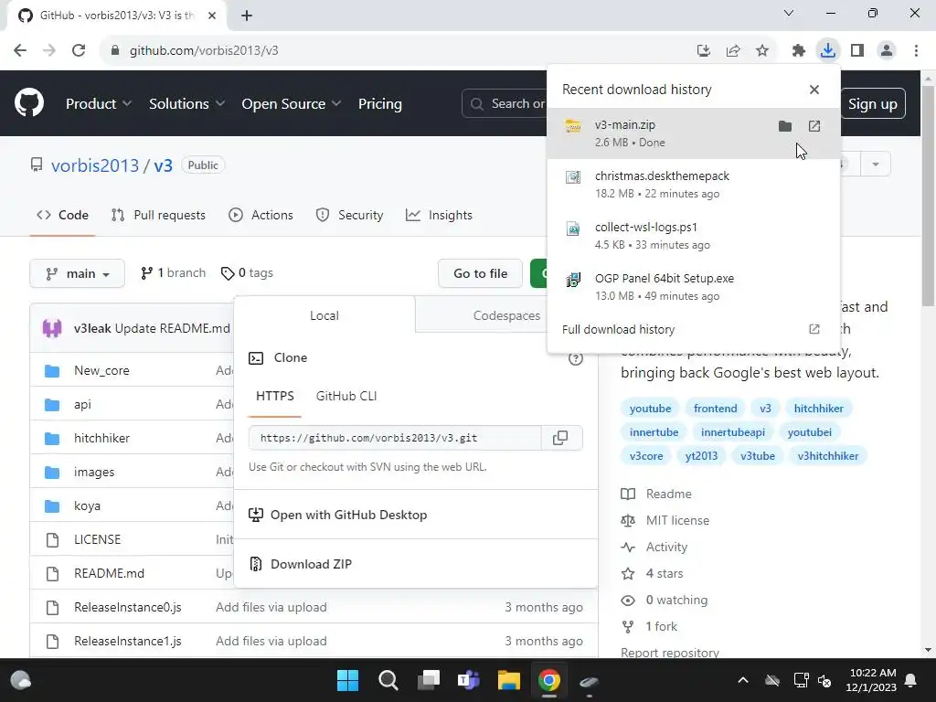
Task: Open the README.md file
Action: 110,573
